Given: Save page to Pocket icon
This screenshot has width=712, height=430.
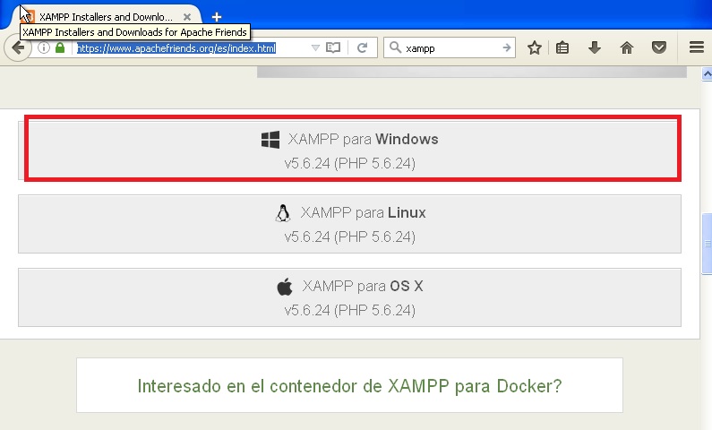Looking at the screenshot, I should [659, 47].
